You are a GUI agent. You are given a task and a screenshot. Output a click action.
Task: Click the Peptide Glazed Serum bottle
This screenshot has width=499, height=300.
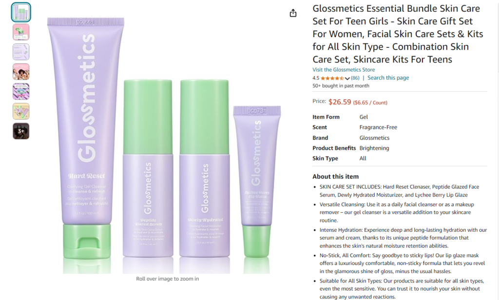(148, 168)
